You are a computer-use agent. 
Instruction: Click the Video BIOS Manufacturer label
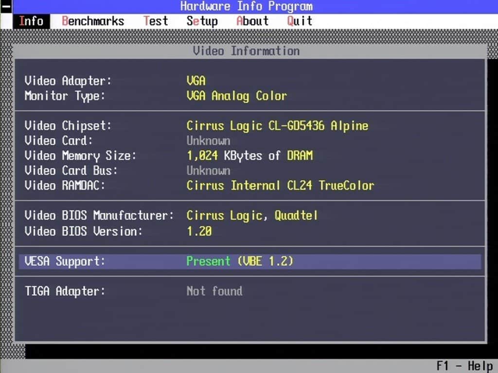point(99,216)
